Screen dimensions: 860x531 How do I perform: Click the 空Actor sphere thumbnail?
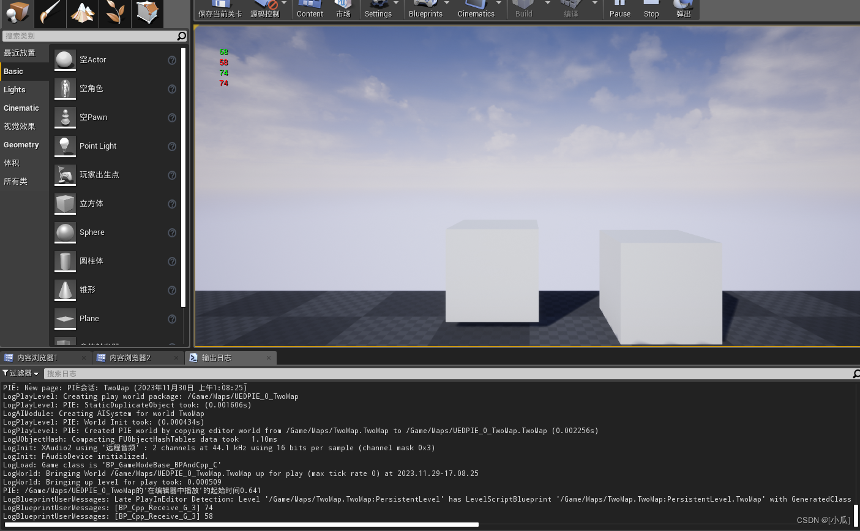point(65,60)
